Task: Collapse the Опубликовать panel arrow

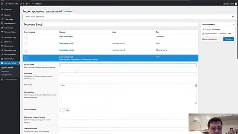Action: [233, 25]
